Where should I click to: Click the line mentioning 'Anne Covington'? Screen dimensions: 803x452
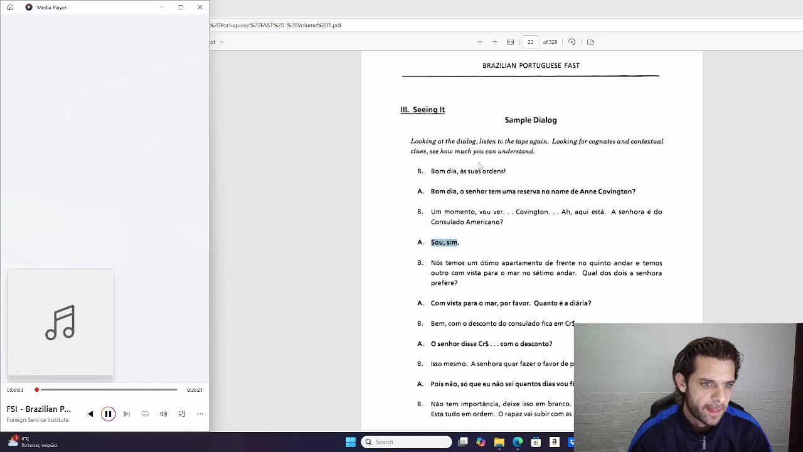point(533,191)
